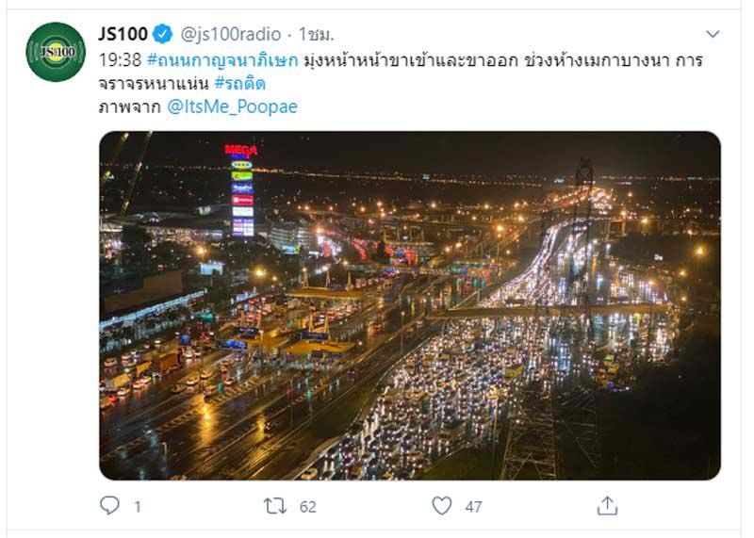Like the tweet with heart icon

tap(441, 506)
